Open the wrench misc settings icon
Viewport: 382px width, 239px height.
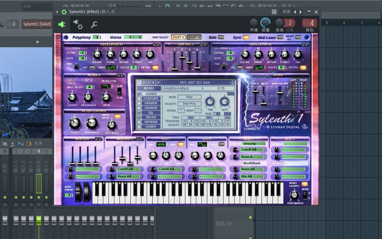pos(94,25)
